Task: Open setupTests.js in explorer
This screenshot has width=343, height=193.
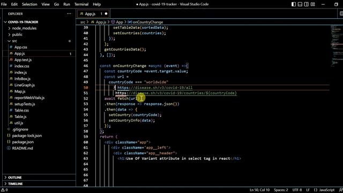Action: coord(25,104)
